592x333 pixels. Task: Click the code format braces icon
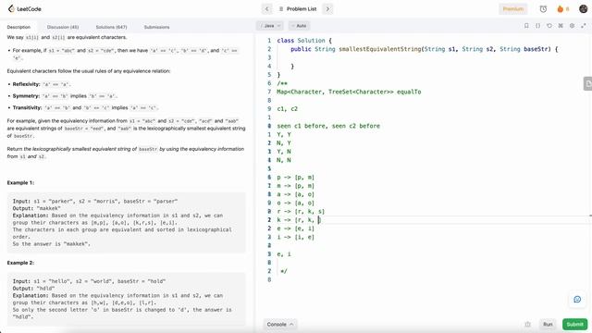[x=537, y=26]
